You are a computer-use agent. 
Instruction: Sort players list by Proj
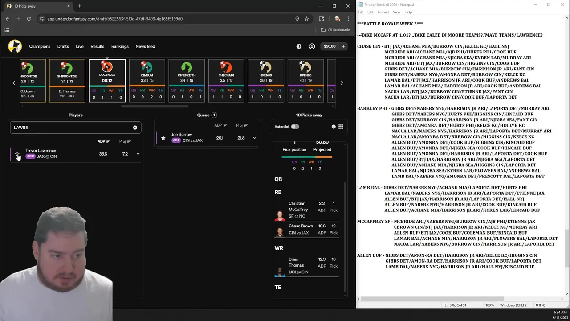pos(125,141)
